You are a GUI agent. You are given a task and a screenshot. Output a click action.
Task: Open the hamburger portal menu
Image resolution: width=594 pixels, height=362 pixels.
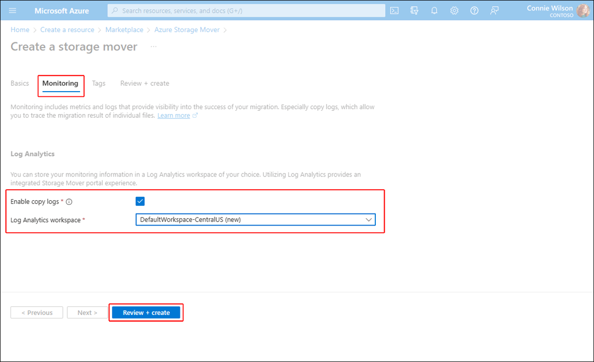[x=13, y=10]
